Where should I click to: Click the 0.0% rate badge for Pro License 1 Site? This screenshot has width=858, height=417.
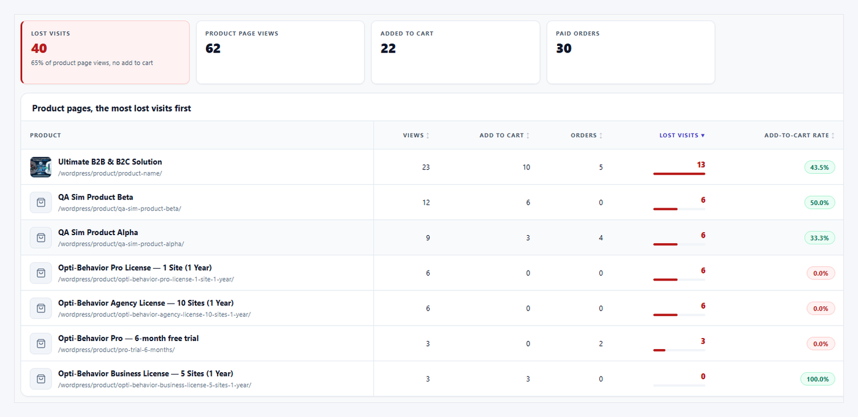[821, 273]
